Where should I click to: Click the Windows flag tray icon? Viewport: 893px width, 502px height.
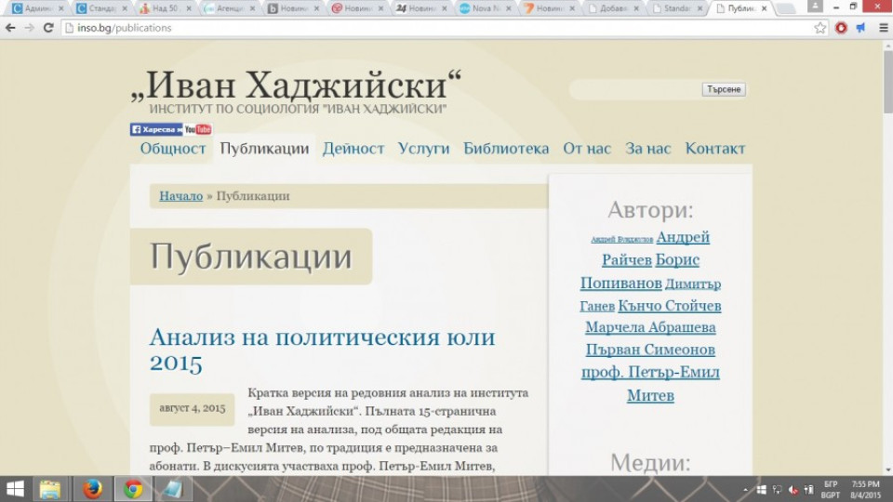[x=762, y=490]
